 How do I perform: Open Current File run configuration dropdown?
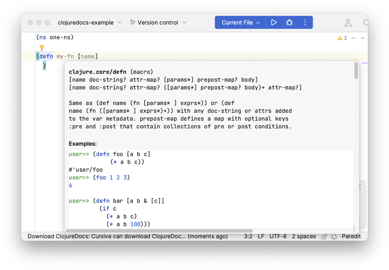[240, 22]
